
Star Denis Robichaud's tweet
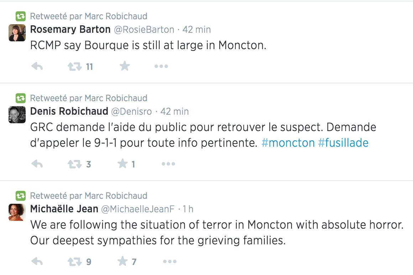[x=123, y=164]
